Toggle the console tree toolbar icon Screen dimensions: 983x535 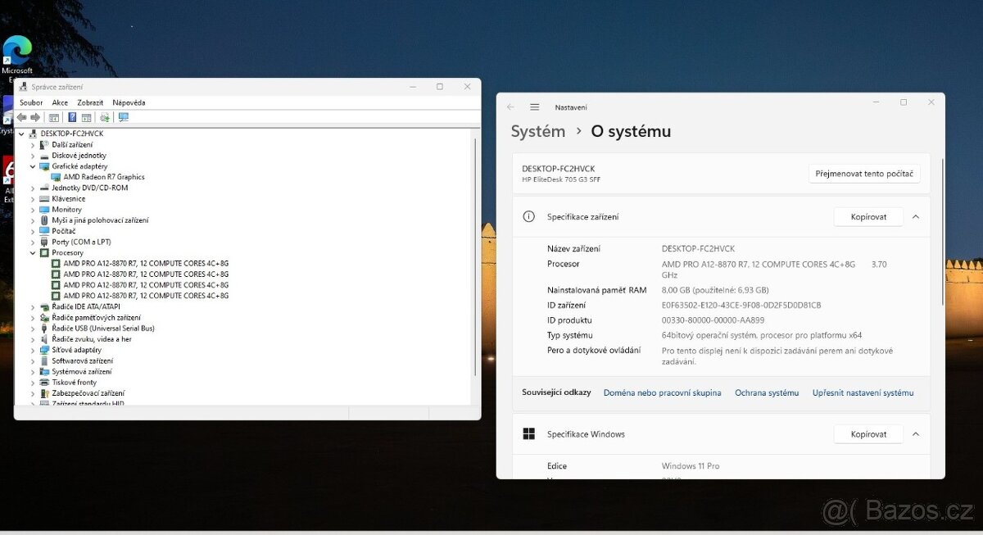tap(54, 117)
